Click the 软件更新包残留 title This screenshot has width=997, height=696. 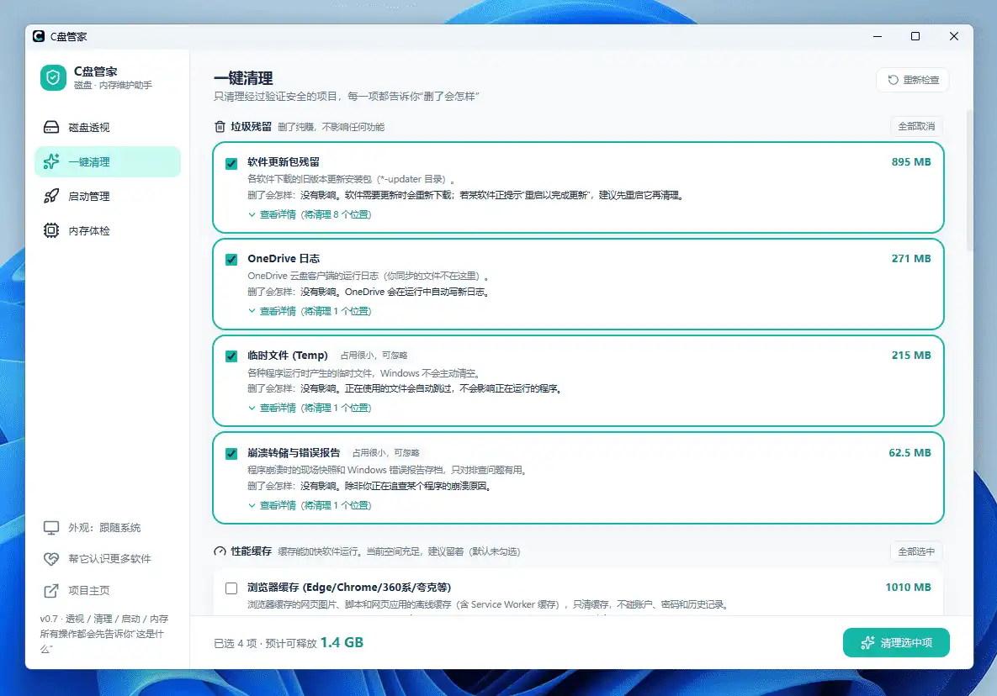(284, 162)
